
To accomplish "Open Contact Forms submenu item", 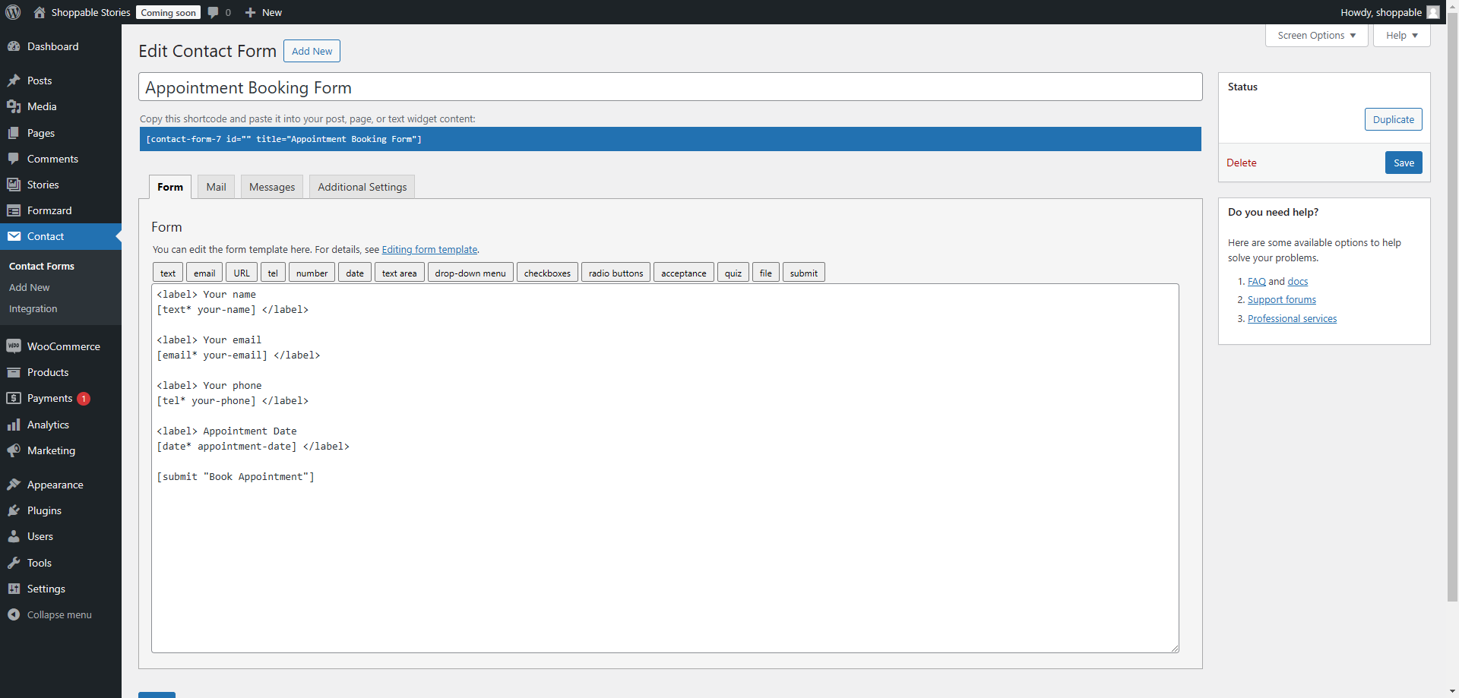I will pos(42,266).
